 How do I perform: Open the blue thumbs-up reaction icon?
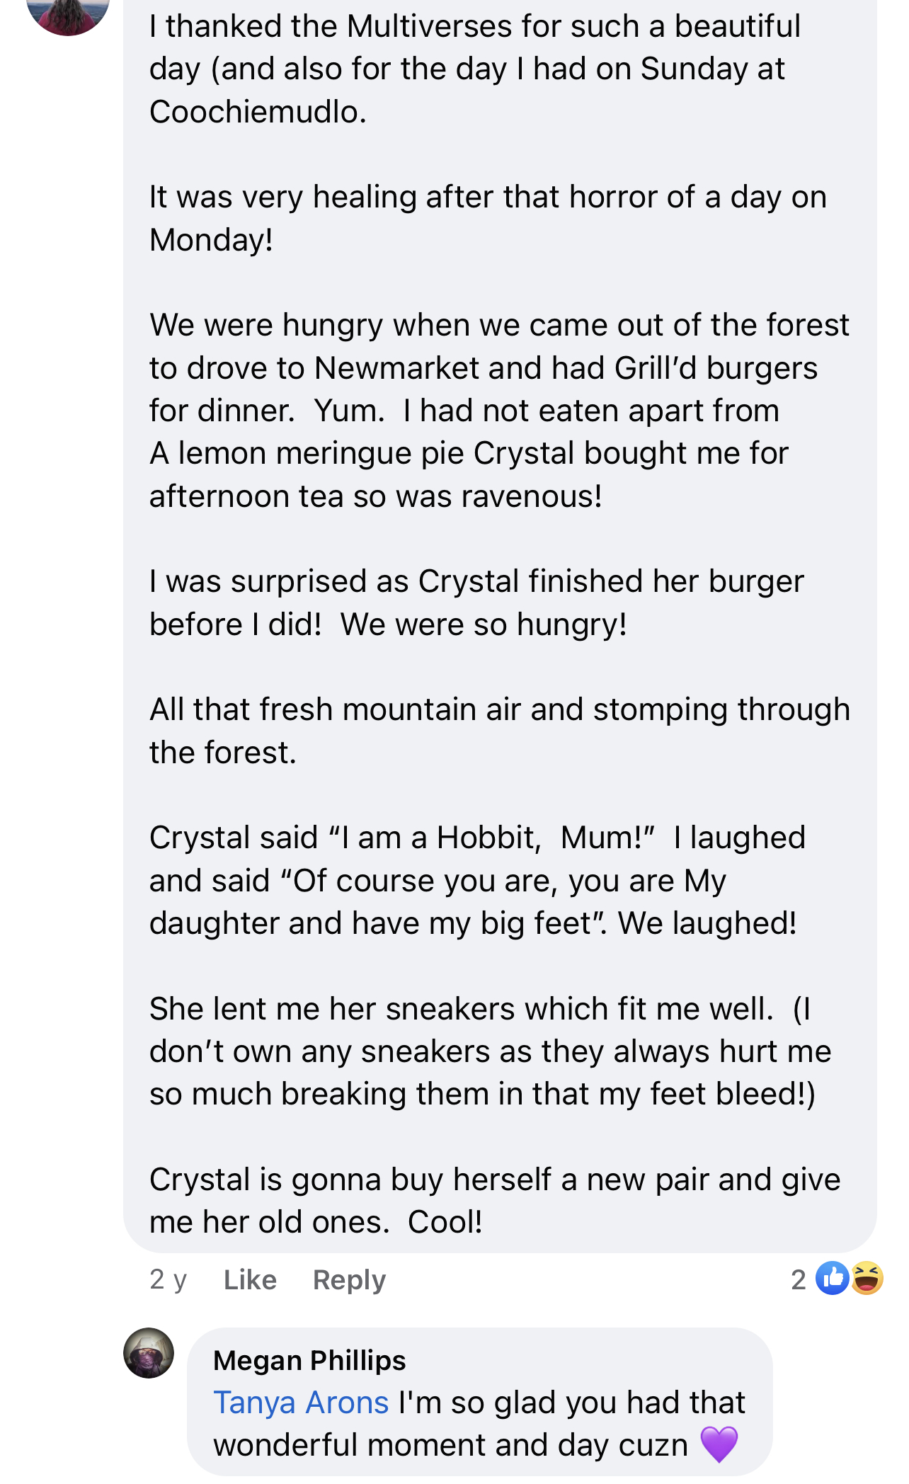tap(832, 1279)
